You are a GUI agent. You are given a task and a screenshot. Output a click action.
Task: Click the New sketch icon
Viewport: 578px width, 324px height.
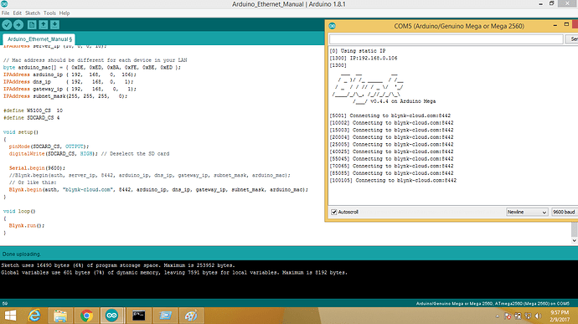click(x=32, y=24)
